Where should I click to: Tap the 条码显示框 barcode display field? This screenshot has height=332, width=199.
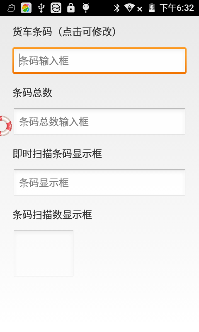coord(99,182)
